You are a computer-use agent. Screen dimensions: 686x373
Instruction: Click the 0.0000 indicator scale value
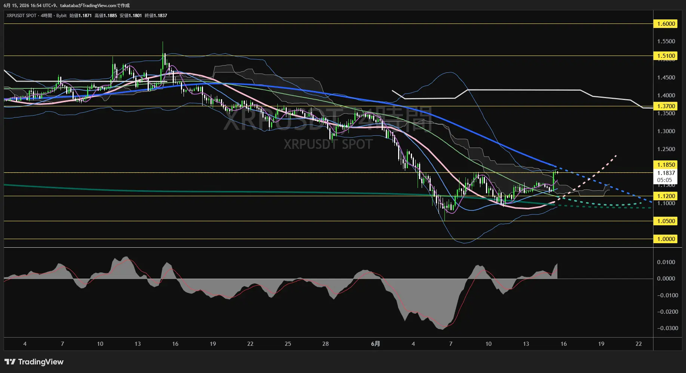pyautogui.click(x=666, y=279)
